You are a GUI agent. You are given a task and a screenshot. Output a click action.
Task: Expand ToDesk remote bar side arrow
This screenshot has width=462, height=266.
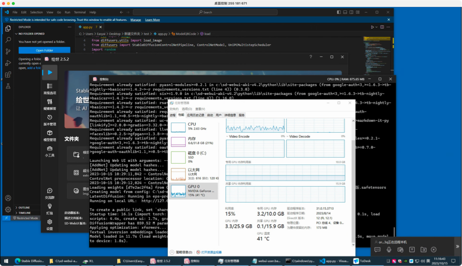pos(457,247)
